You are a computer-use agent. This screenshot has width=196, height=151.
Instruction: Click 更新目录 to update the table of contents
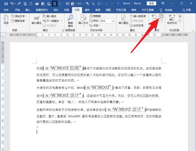pyautogui.click(x=18, y=21)
